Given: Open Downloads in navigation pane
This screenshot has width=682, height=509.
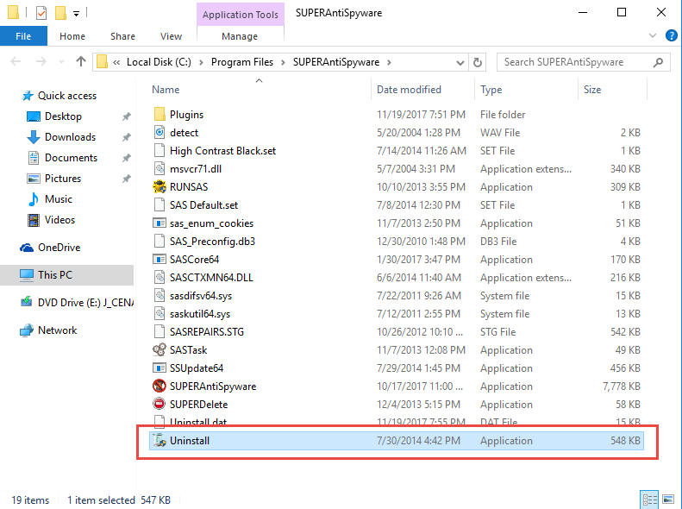Looking at the screenshot, I should tap(70, 137).
